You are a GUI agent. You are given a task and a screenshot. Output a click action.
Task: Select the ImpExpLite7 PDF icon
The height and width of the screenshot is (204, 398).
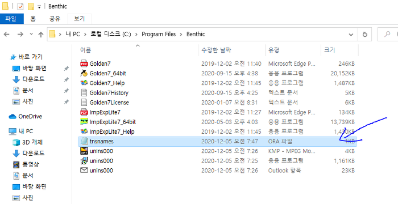[x=84, y=112]
